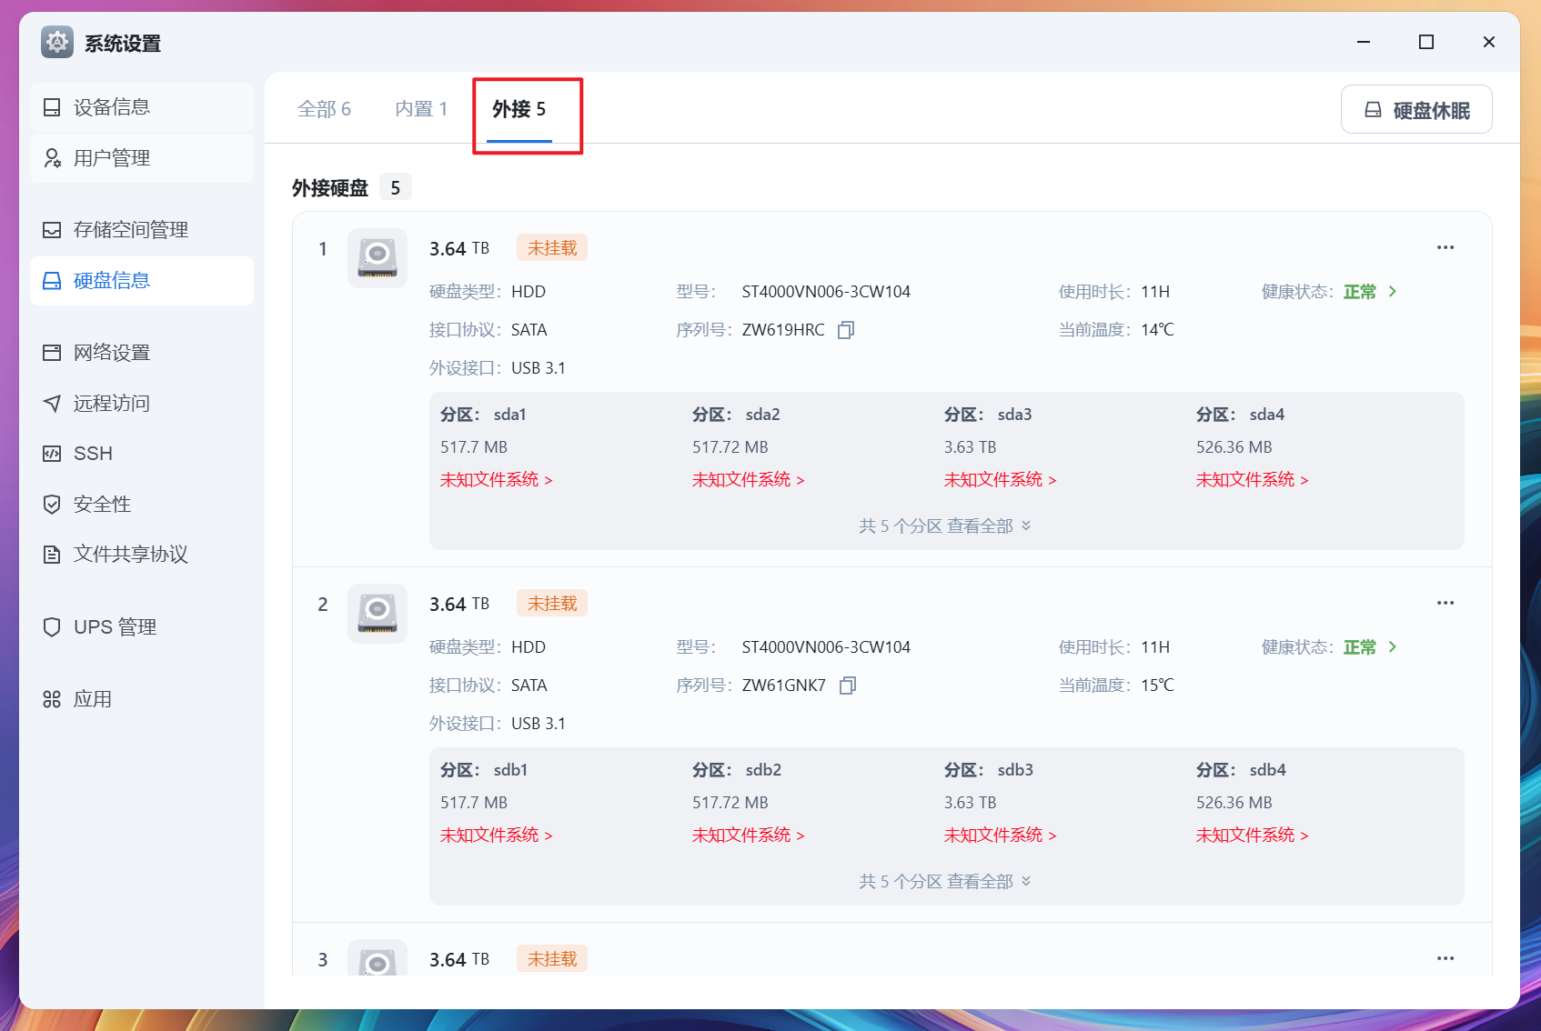Open more options for disk 1
Image resolution: width=1541 pixels, height=1031 pixels.
point(1445,247)
